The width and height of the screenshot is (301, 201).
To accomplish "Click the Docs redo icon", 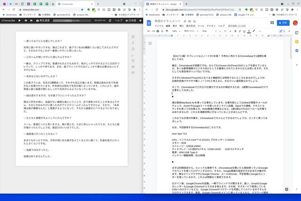I will click(x=153, y=31).
